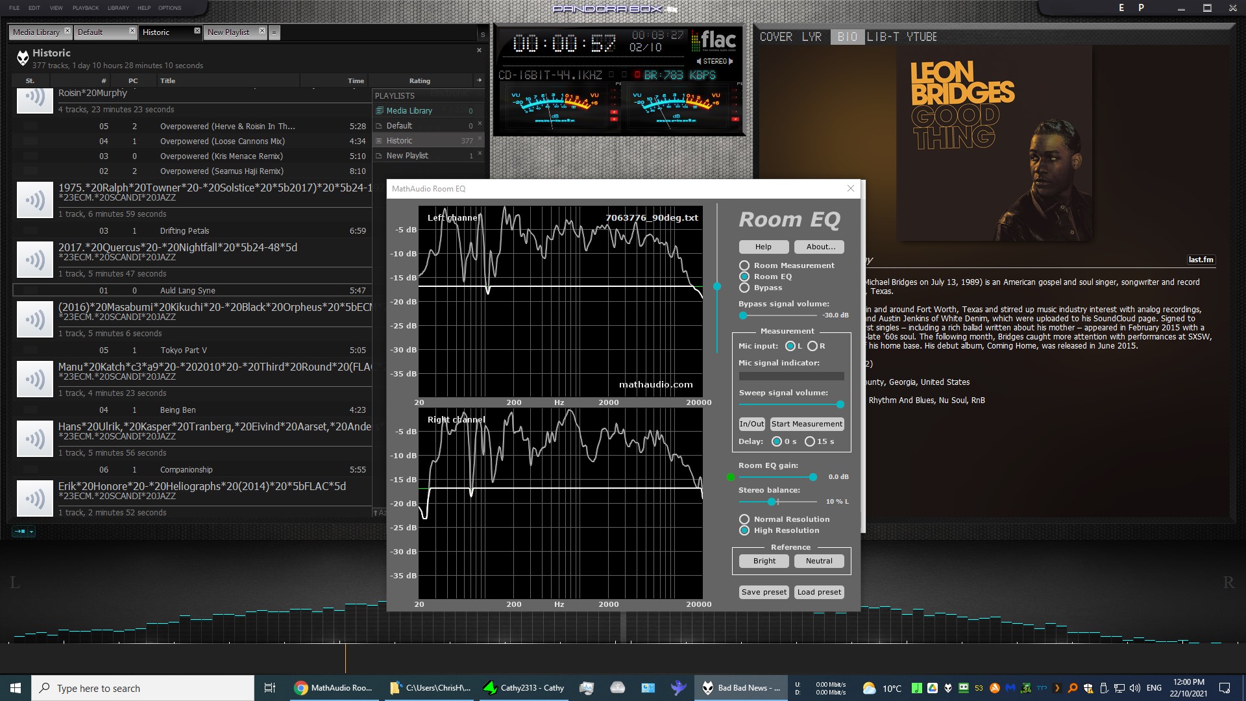Click album art placeholder for Roisin Murphy group
Screen dimensions: 1246x701
[34, 101]
